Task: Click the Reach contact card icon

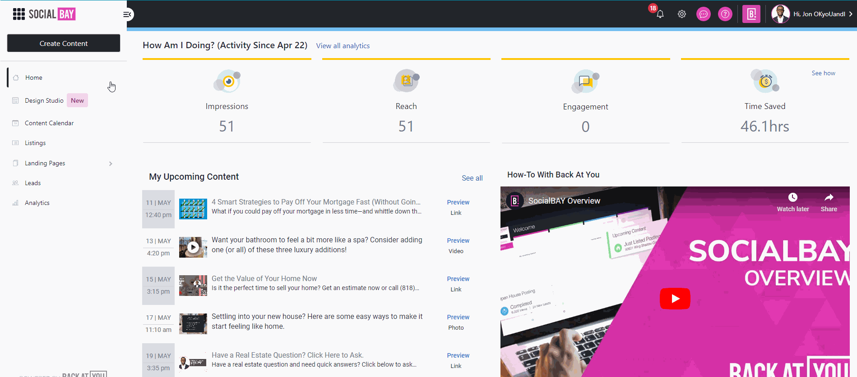Action: [x=406, y=81]
